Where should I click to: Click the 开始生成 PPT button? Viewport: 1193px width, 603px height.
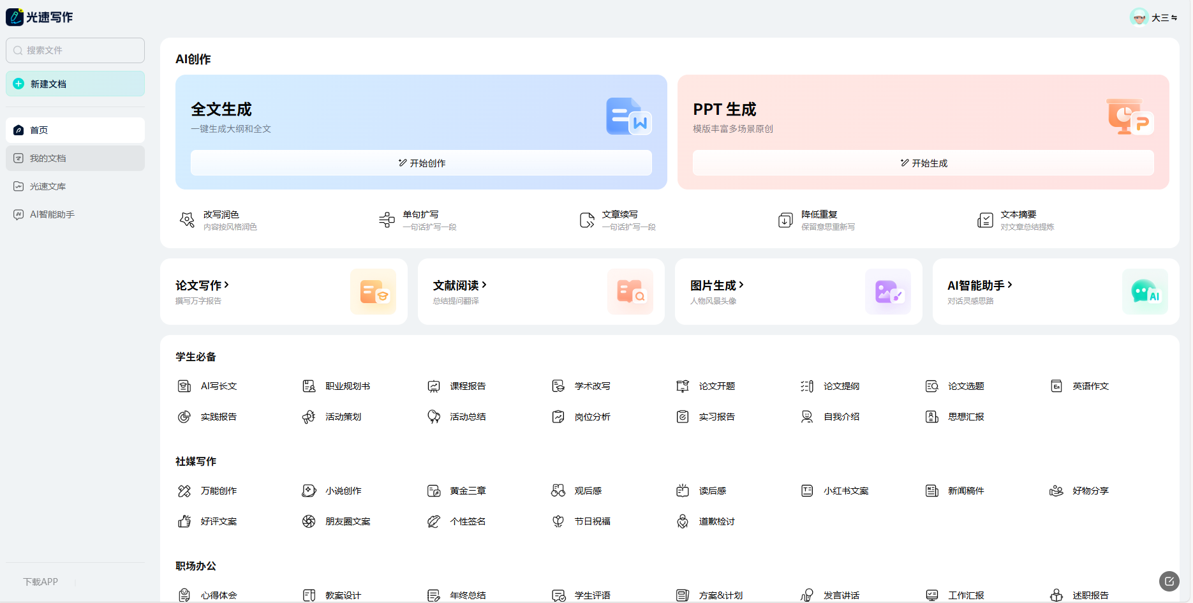point(923,163)
